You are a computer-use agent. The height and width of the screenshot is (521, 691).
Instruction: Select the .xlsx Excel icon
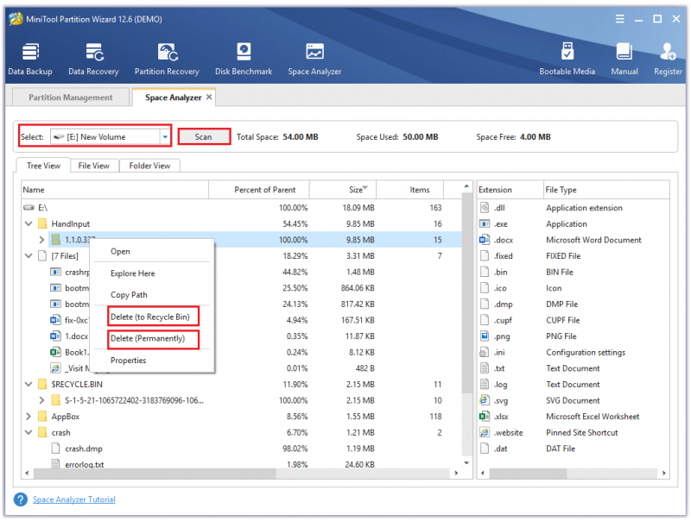point(485,417)
